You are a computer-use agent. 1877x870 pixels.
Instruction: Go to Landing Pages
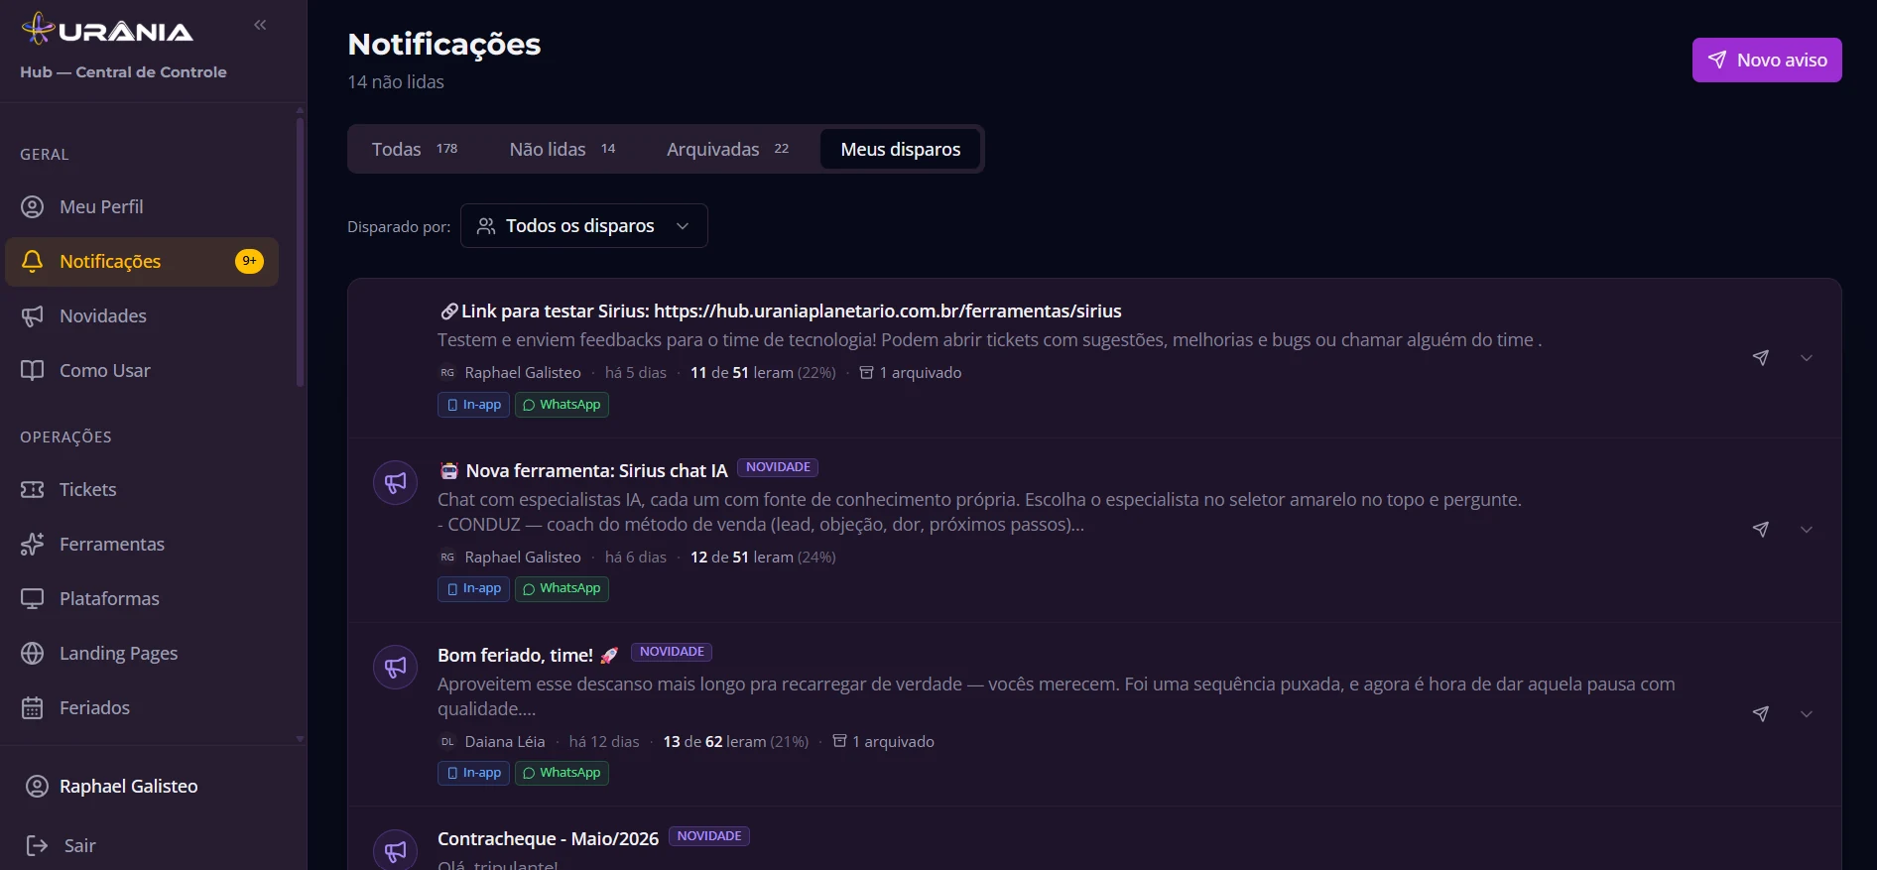tap(142, 653)
